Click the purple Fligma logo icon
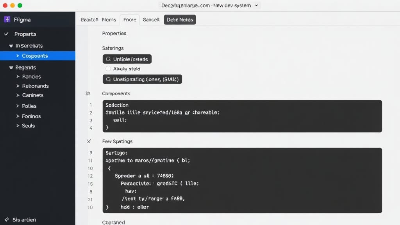 coord(7,20)
